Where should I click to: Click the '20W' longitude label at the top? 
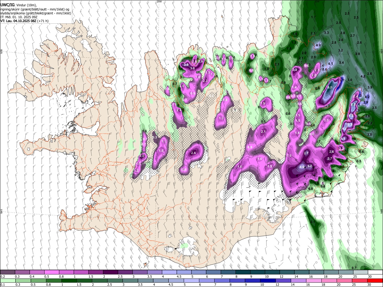pyautogui.click(x=159, y=1)
